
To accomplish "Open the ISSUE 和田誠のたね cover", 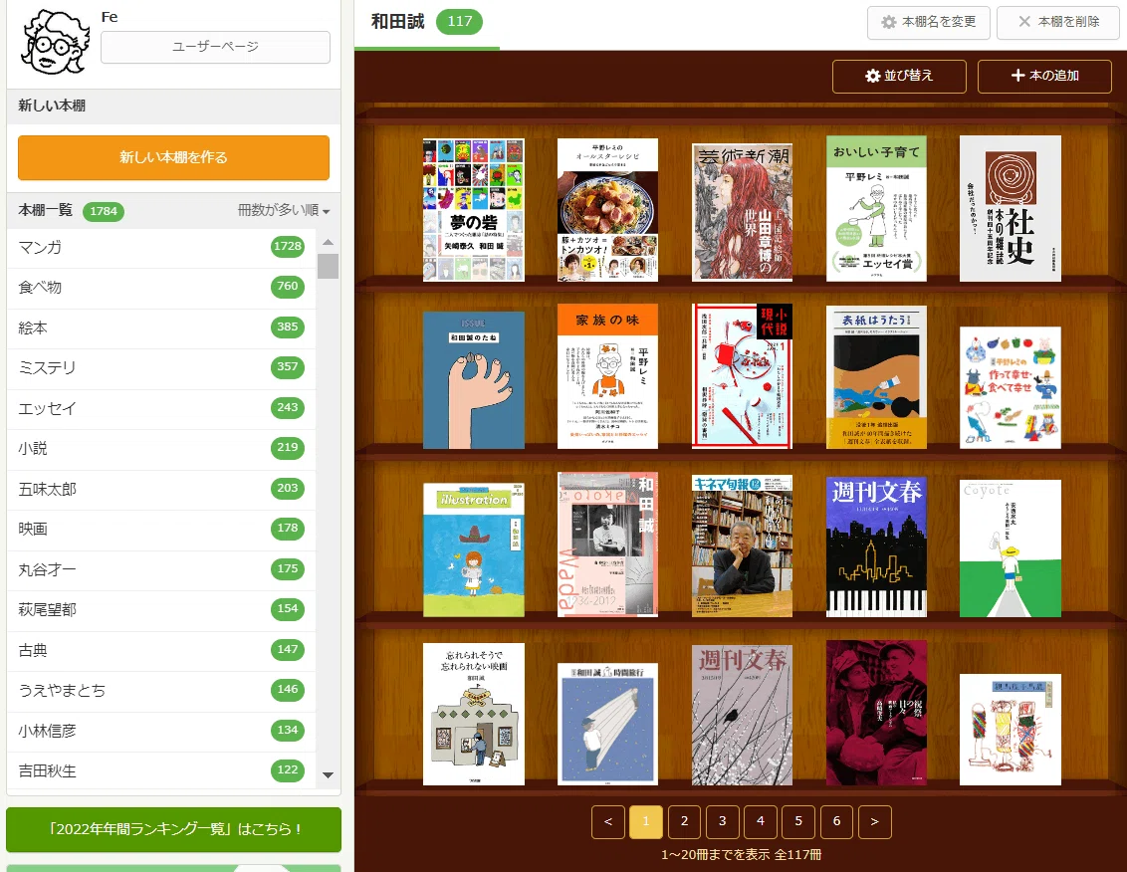I will click(474, 380).
